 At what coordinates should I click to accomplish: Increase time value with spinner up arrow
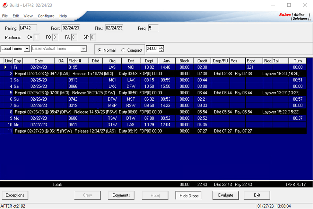coord(161,47)
